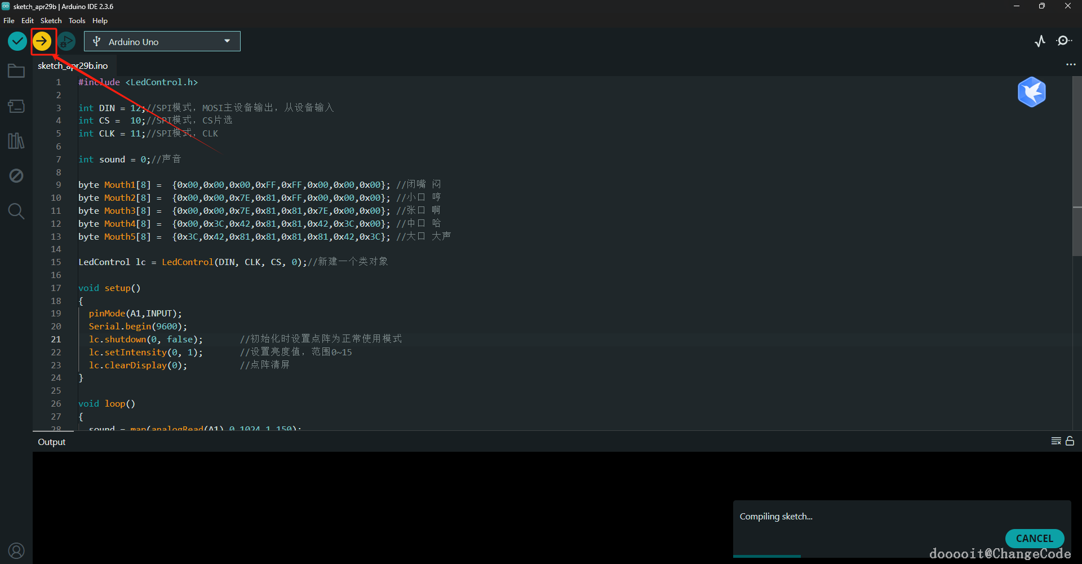Close the Arduino IDE window
The image size is (1082, 564).
1068,6
